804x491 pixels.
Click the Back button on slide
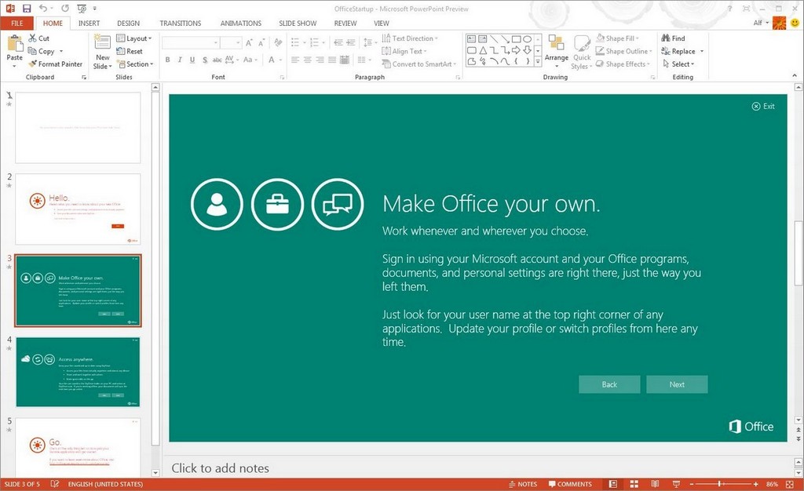coord(609,384)
